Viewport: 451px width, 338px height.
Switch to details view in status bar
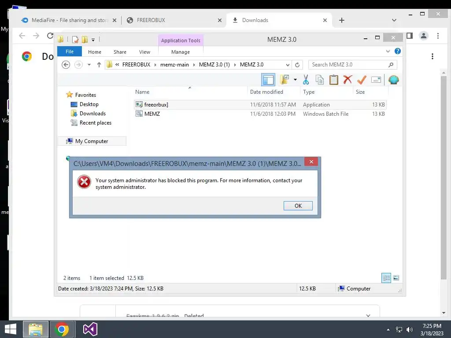pos(386,278)
